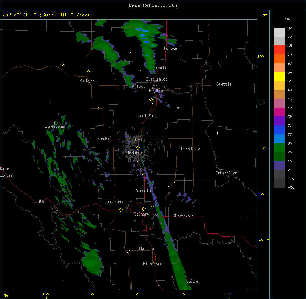Pick the blue 36 dBZ legend swatch
The width and height of the screenshot is (306, 299).
coord(279,130)
